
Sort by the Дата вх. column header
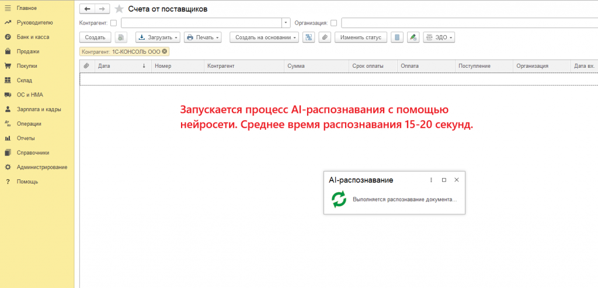(585, 66)
